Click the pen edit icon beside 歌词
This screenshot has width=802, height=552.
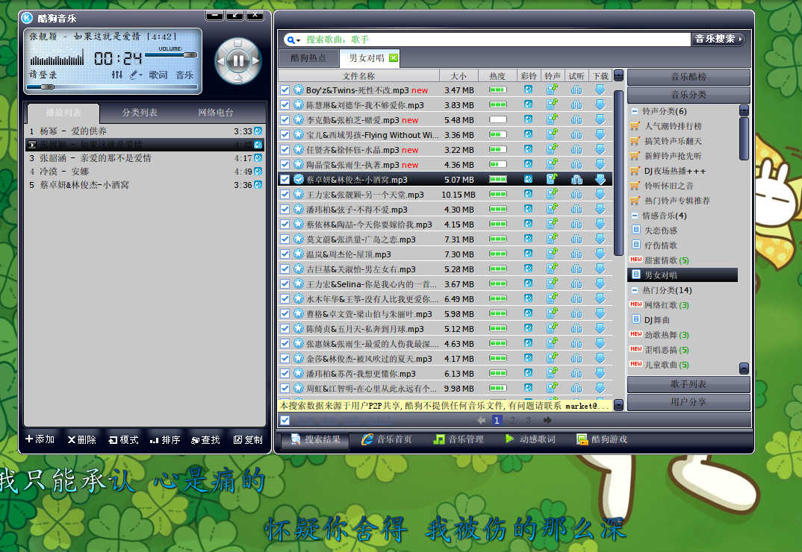(x=134, y=75)
